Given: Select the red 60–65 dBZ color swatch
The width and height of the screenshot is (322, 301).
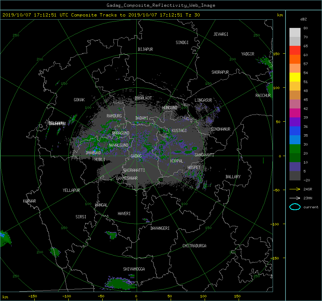Looking at the screenshot, I should point(295,50).
